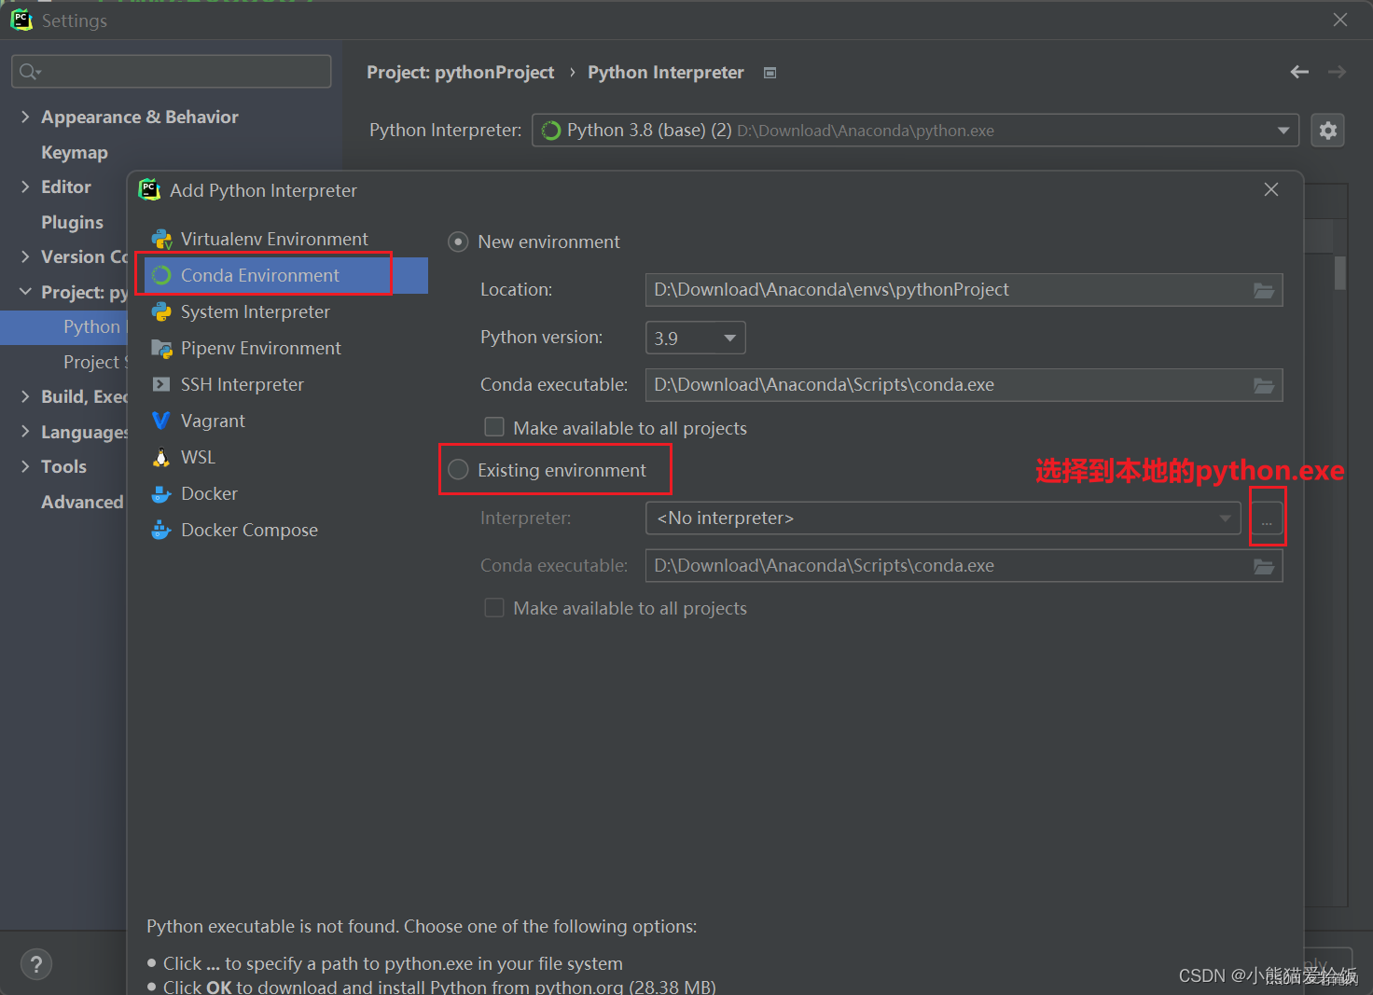This screenshot has width=1373, height=995.
Task: Select WSL interpreter option
Action: coord(198,457)
